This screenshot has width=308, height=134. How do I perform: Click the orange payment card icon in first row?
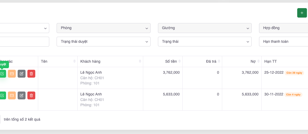(x=12, y=74)
